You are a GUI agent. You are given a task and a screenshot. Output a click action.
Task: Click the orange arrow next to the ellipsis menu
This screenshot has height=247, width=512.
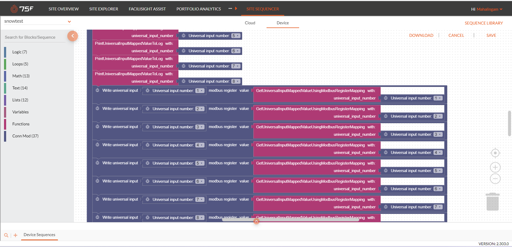coord(236,8)
